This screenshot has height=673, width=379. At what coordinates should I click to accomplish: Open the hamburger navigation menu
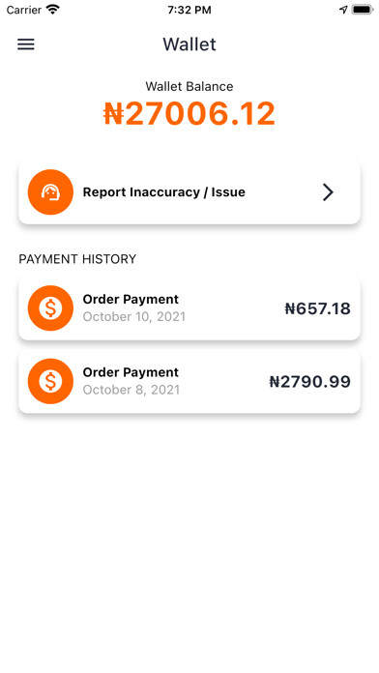click(26, 44)
